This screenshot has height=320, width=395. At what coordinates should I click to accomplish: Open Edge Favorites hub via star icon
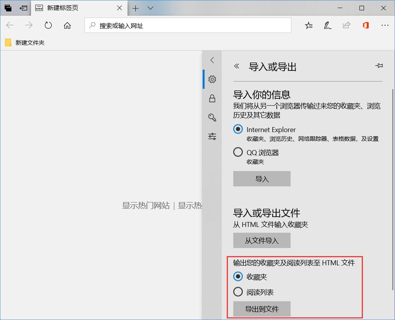tap(309, 25)
